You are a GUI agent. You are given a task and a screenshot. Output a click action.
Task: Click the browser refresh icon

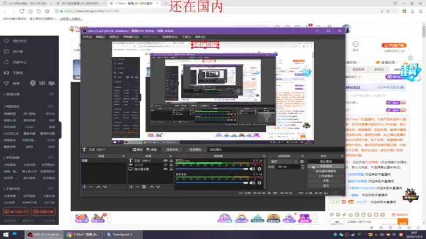tap(22, 11)
